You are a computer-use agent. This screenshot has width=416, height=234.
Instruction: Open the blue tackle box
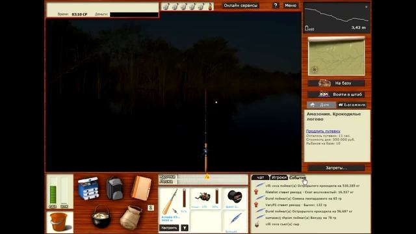coord(88,188)
